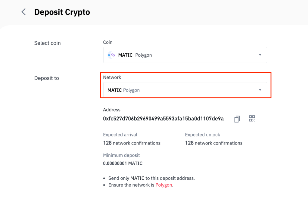
Task: Click the deposit address text starting 0xfc52
Action: tap(163, 119)
